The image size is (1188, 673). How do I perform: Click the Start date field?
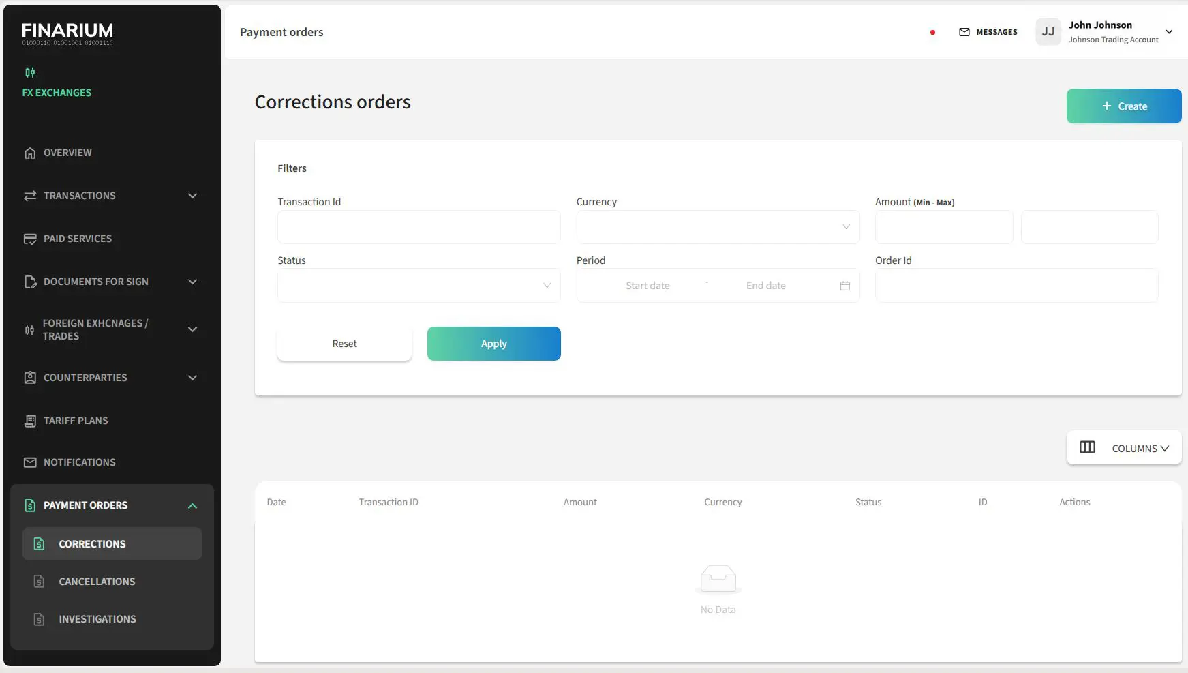[x=648, y=286]
